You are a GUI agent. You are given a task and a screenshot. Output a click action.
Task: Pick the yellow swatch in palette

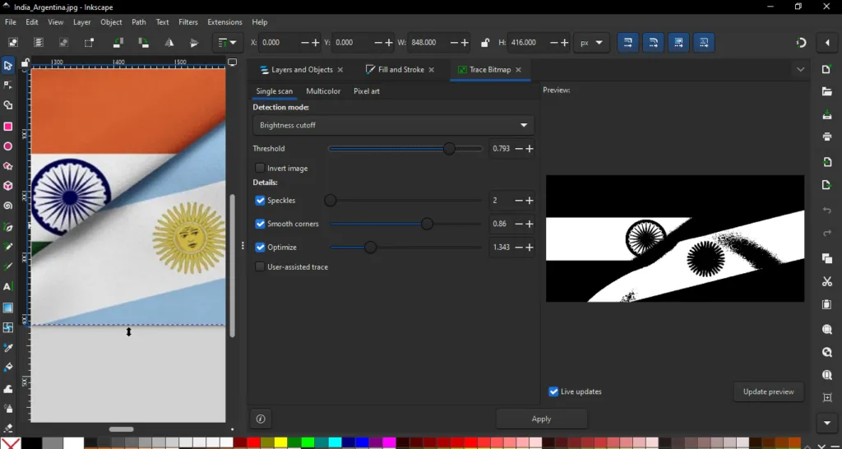coord(281,443)
